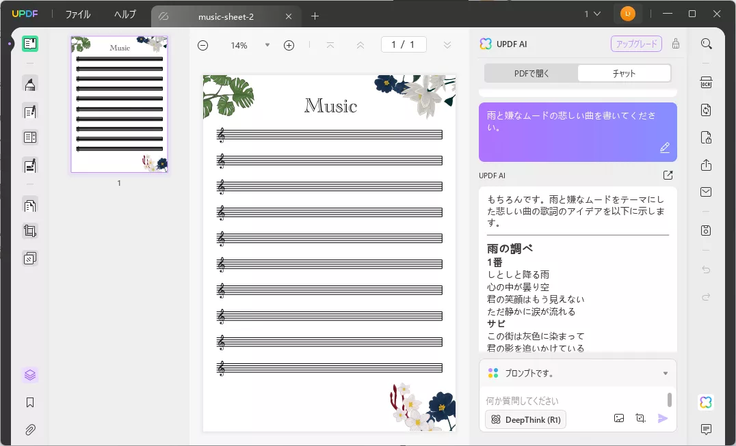Open the Form preparation tool
736x446 pixels.
coord(30,137)
